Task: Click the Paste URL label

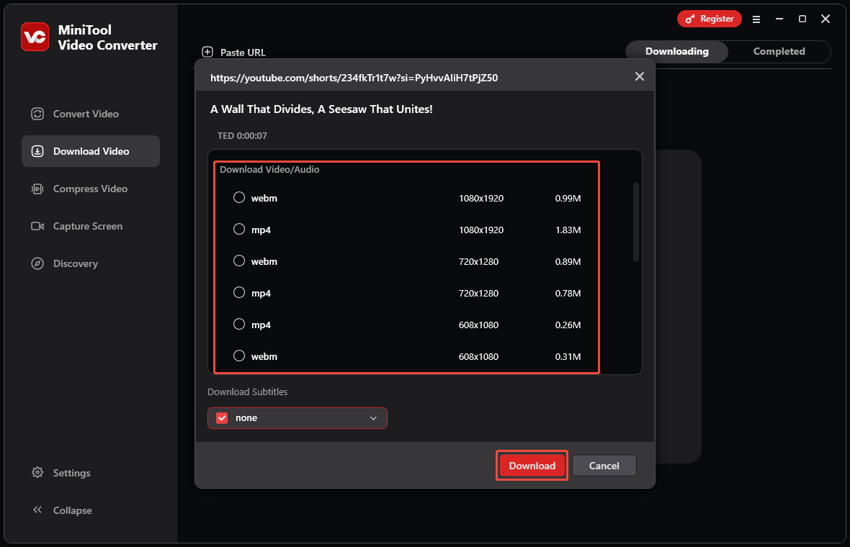Action: (243, 53)
